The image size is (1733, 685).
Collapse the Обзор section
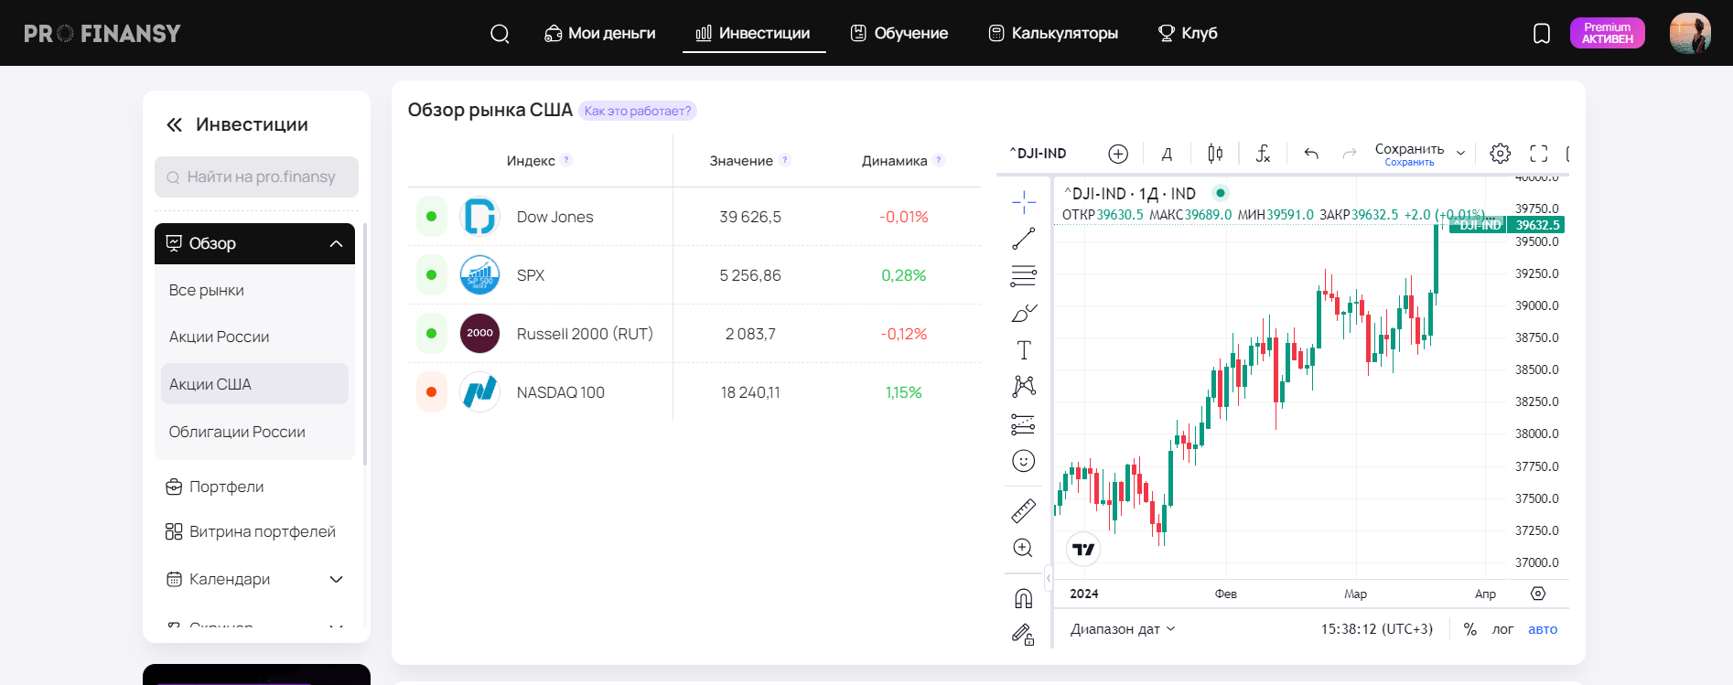(254, 244)
